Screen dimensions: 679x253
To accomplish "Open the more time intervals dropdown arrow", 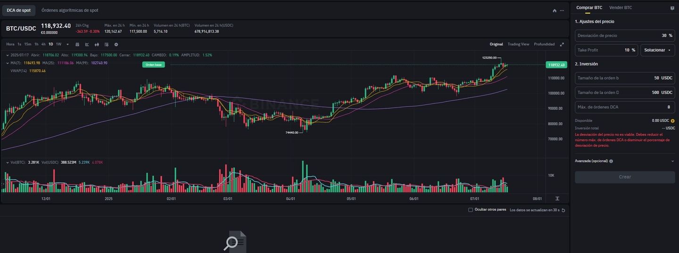I will point(67,44).
